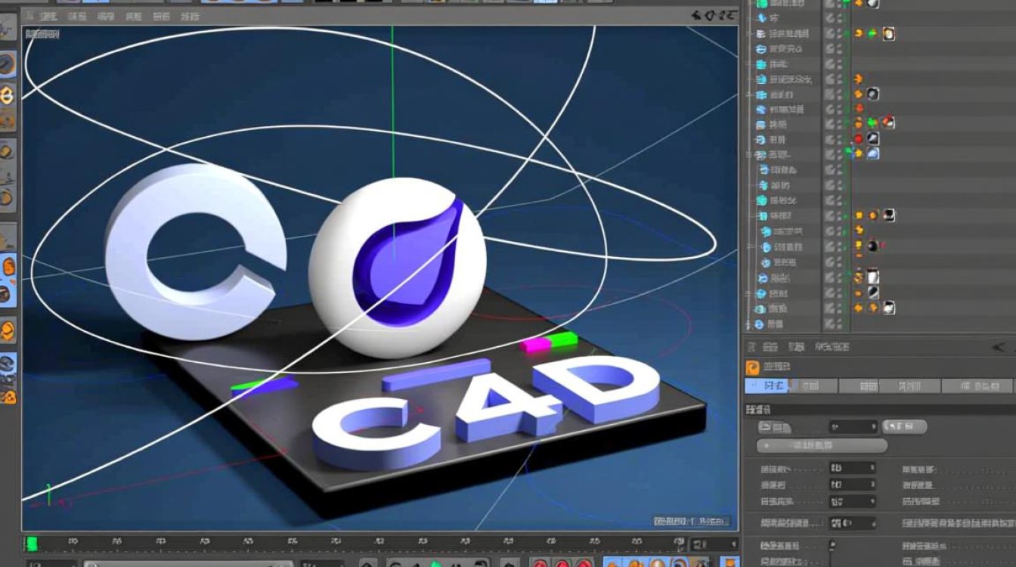Viewport: 1016px width, 567px height.
Task: Click the end-frame field right of timeline
Action: pos(713,544)
